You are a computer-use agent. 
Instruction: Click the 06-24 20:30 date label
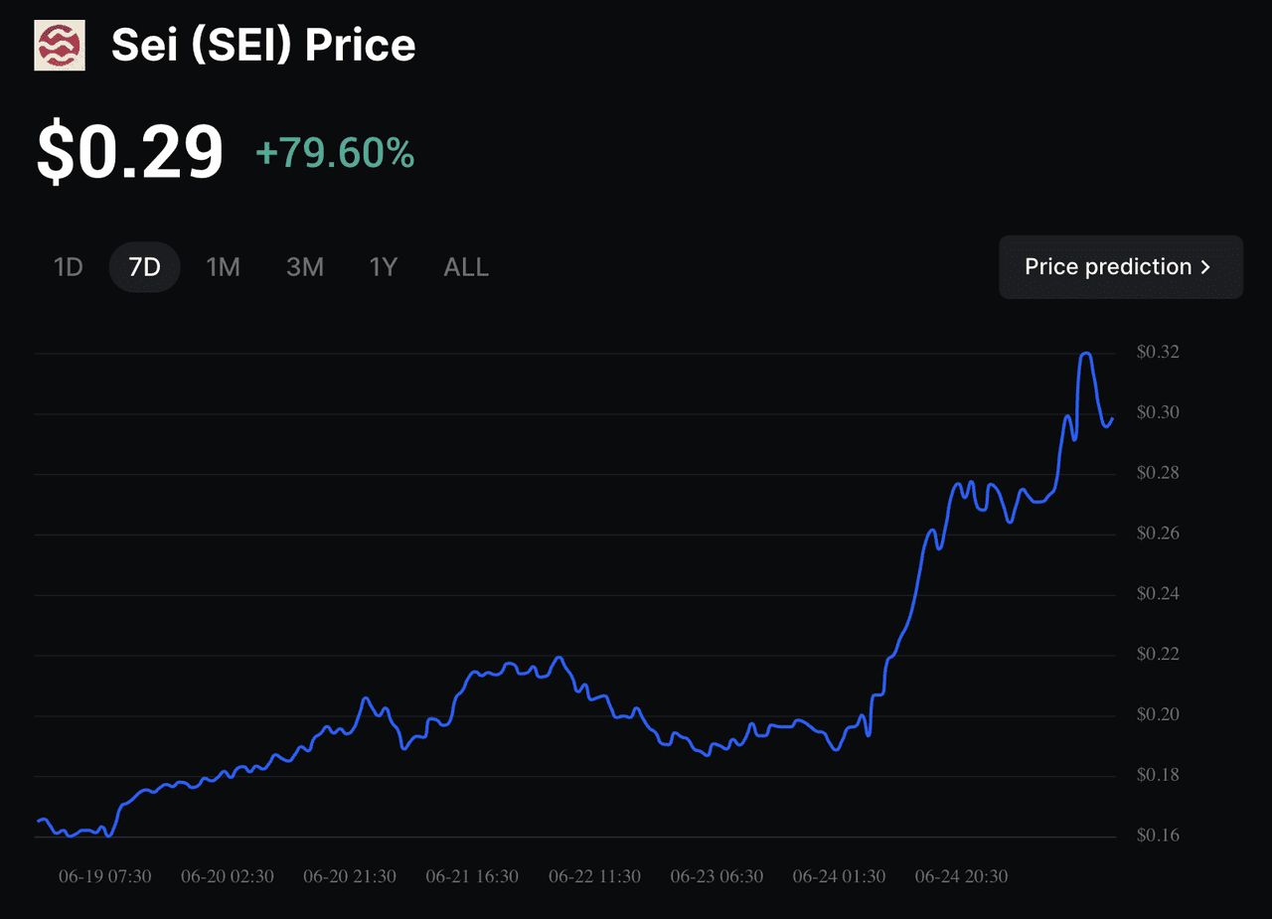click(961, 876)
